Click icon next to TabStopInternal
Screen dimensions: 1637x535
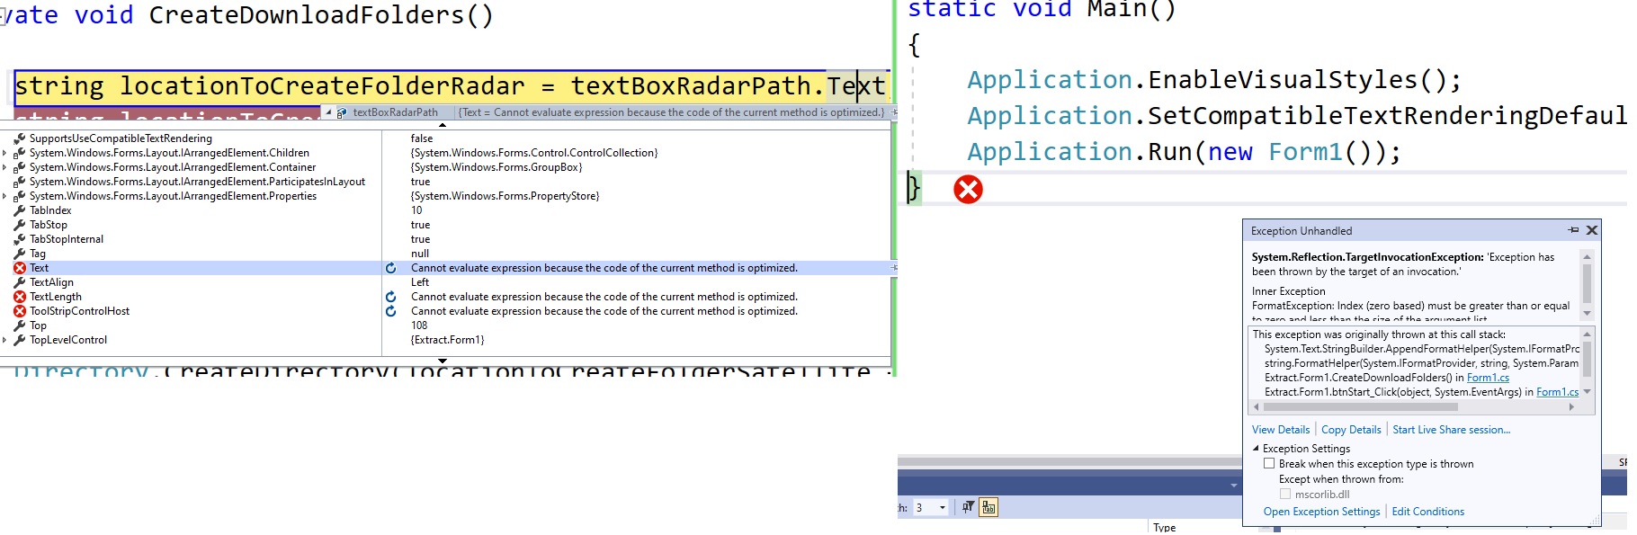tap(20, 239)
